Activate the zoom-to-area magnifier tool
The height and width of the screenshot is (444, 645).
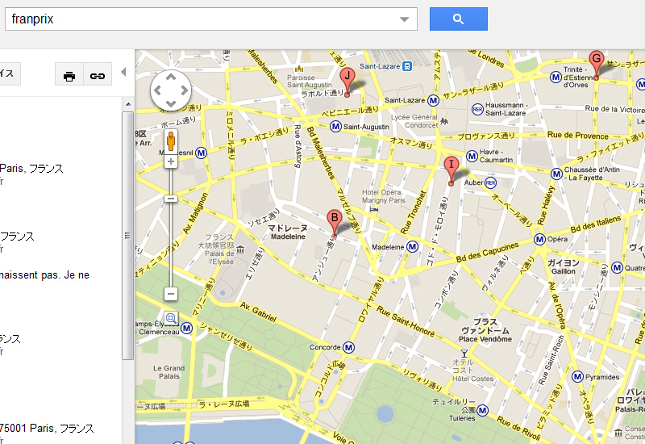[171, 318]
